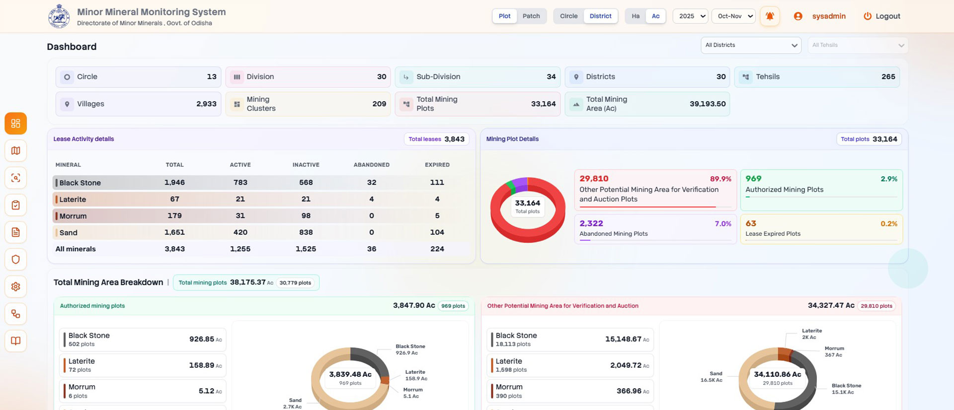
Task: Open the scan-search sidebar icon
Action: (x=15, y=178)
